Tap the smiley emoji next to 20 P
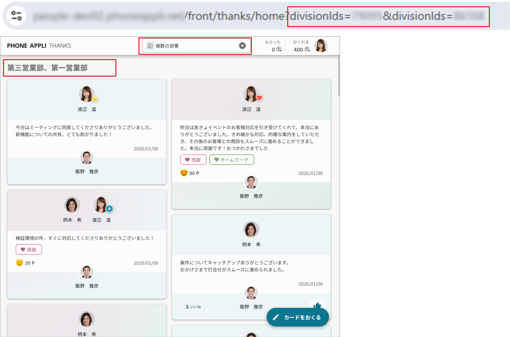Image resolution: width=510 pixels, height=337 pixels. click(19, 263)
